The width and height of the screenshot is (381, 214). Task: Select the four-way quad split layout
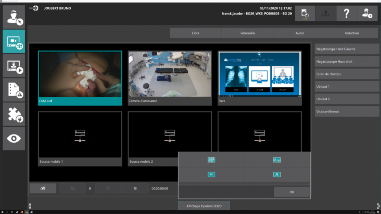click(x=211, y=160)
